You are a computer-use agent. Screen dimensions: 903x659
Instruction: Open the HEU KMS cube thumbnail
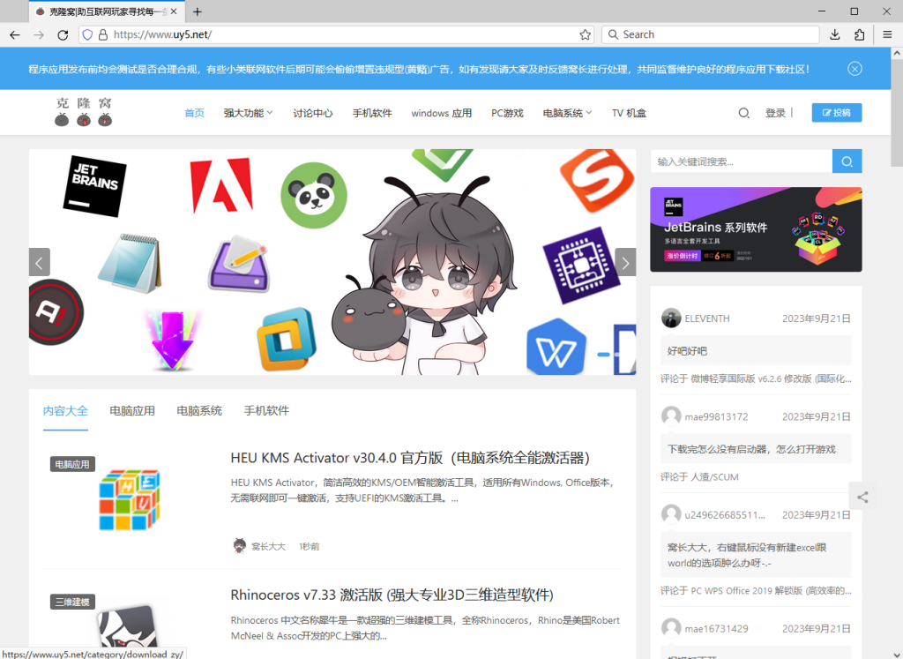pyautogui.click(x=130, y=500)
